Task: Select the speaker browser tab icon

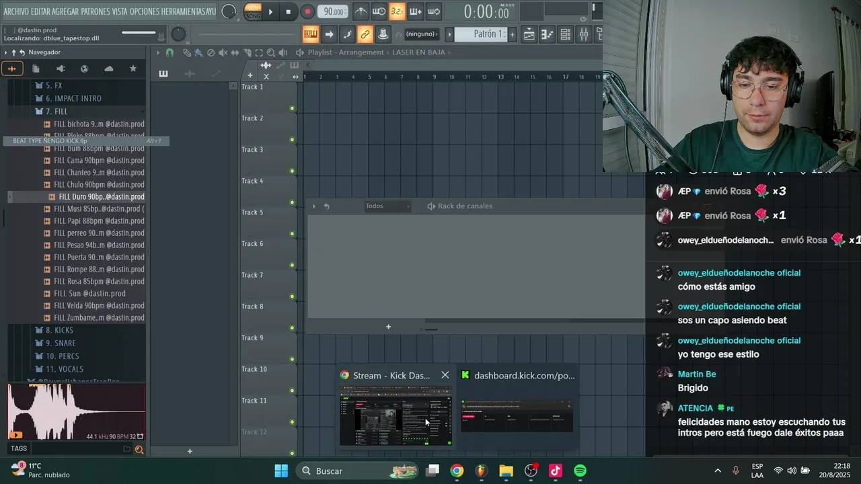Action: (61, 69)
